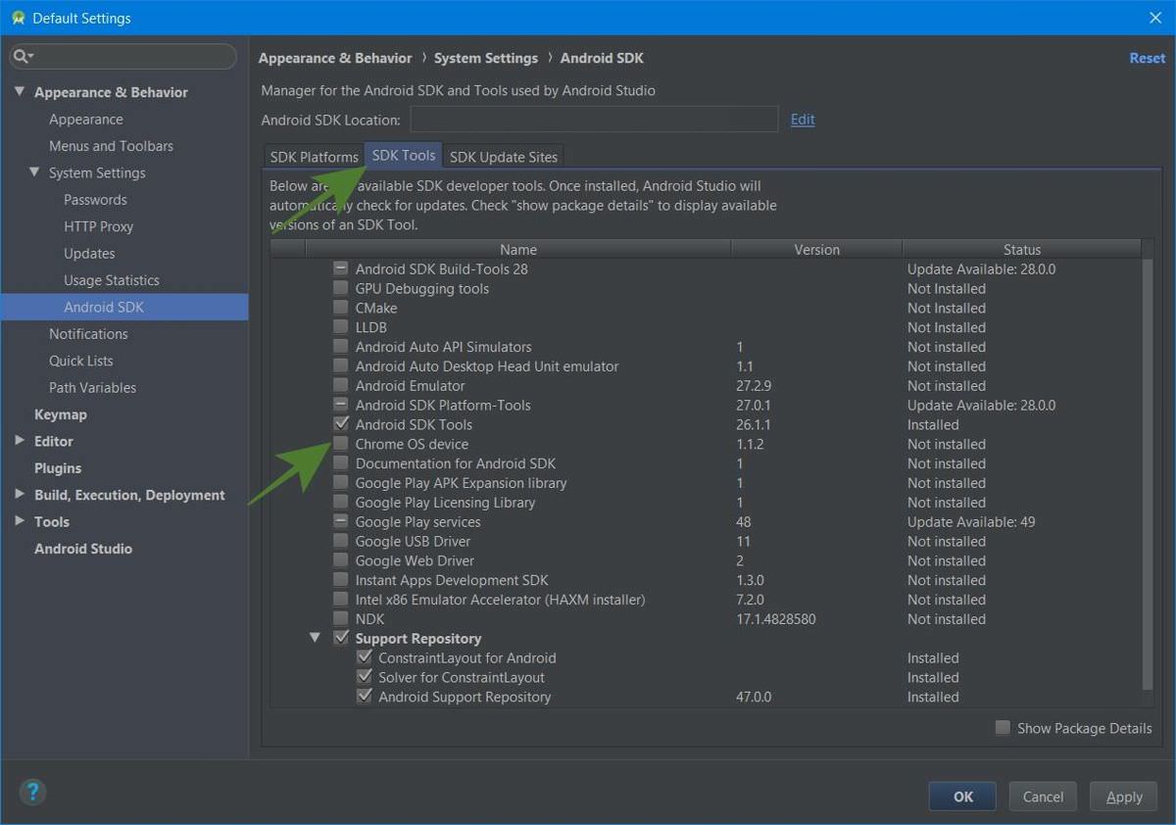
Task: Check the CMake checkbox
Action: [340, 308]
